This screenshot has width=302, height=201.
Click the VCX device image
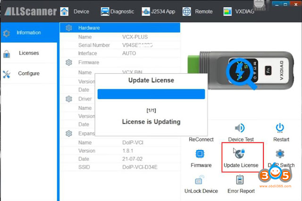[x=241, y=70]
